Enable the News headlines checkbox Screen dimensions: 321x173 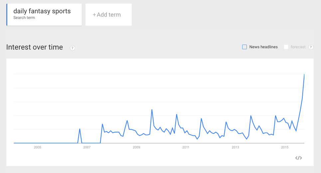click(x=244, y=47)
